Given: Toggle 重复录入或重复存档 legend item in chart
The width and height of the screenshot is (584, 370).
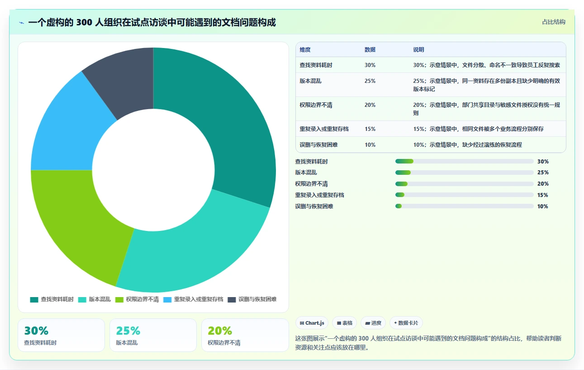Looking at the screenshot, I should [x=193, y=299].
